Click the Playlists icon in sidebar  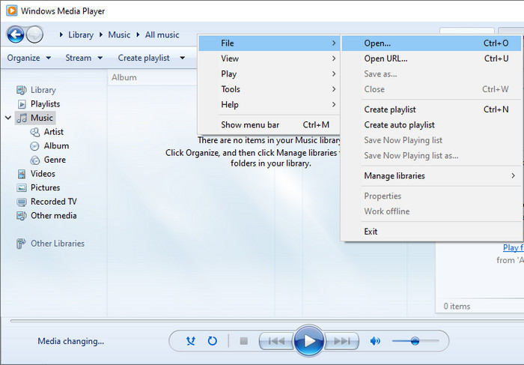tap(22, 104)
